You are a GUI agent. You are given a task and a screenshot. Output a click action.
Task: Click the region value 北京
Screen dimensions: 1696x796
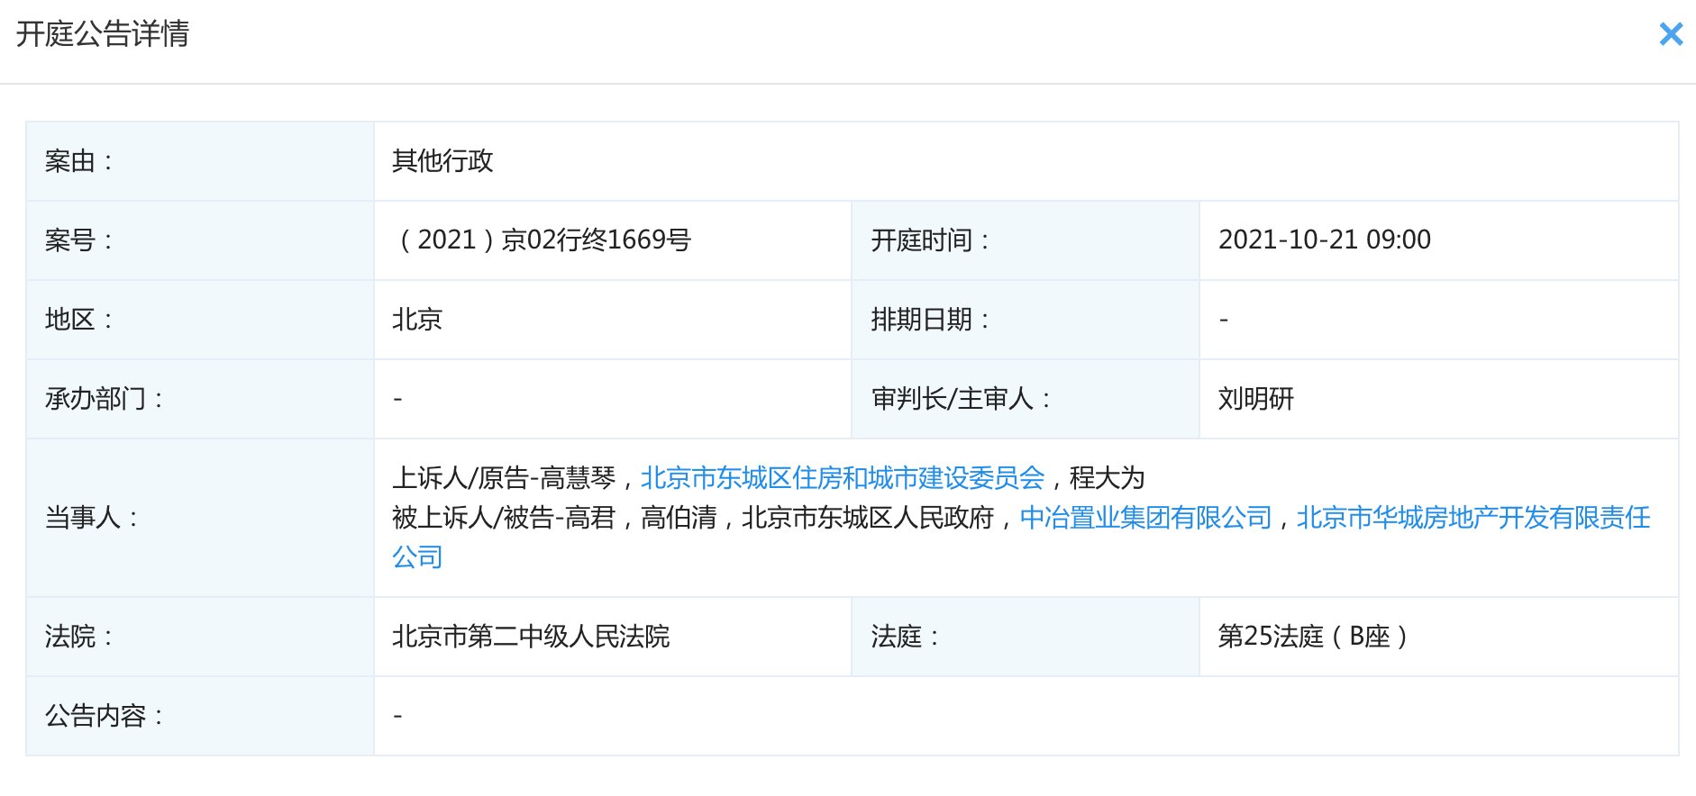click(x=417, y=320)
